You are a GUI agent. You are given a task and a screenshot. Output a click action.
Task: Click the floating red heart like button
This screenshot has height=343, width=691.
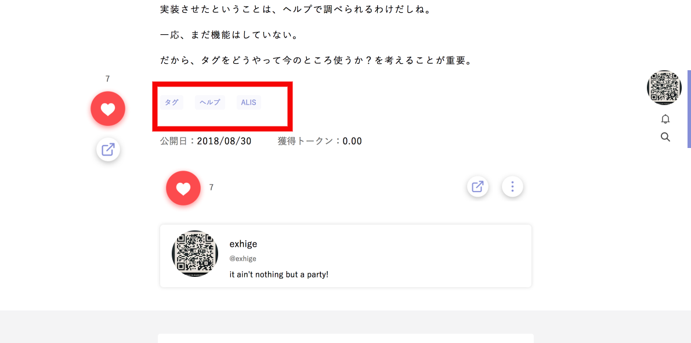pos(108,109)
